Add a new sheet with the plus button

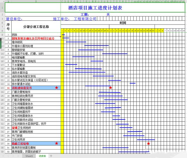coord(51,156)
